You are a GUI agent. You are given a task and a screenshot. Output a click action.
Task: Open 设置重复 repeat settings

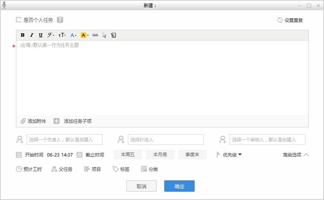point(290,20)
